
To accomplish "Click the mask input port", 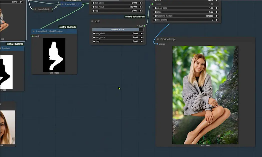I will [x=33, y=36].
